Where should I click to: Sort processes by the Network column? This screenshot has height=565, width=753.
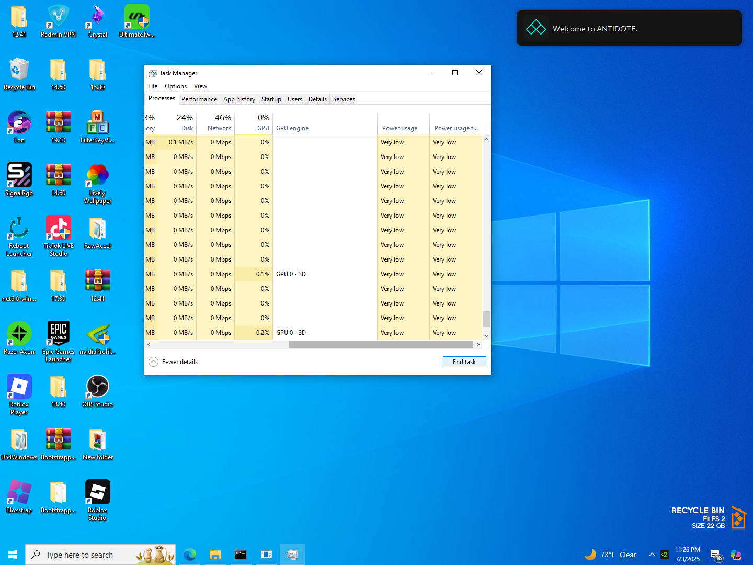coord(219,123)
